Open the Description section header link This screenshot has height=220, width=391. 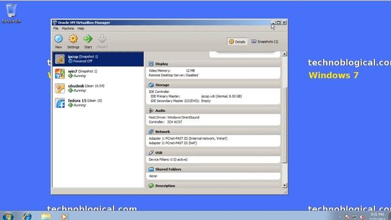[x=165, y=186]
